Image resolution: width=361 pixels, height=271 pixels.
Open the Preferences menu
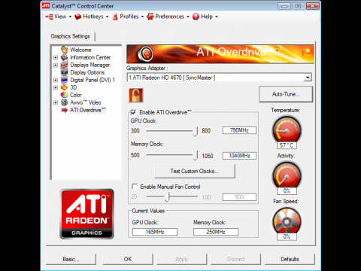coord(168,17)
